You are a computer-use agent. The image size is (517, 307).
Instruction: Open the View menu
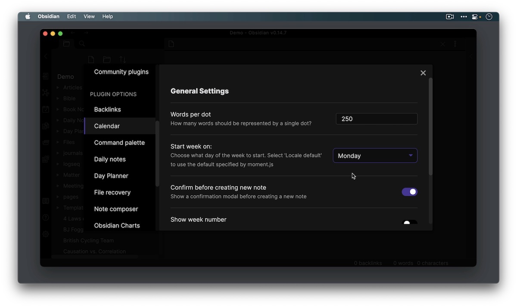89,16
